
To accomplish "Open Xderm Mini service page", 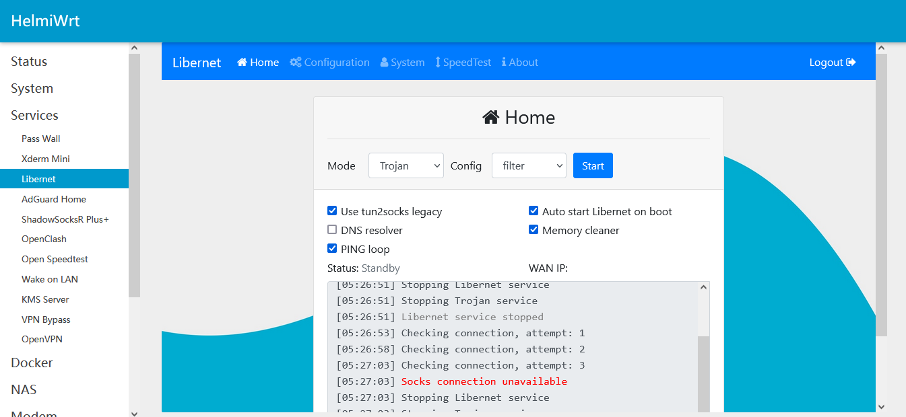I will coord(46,159).
